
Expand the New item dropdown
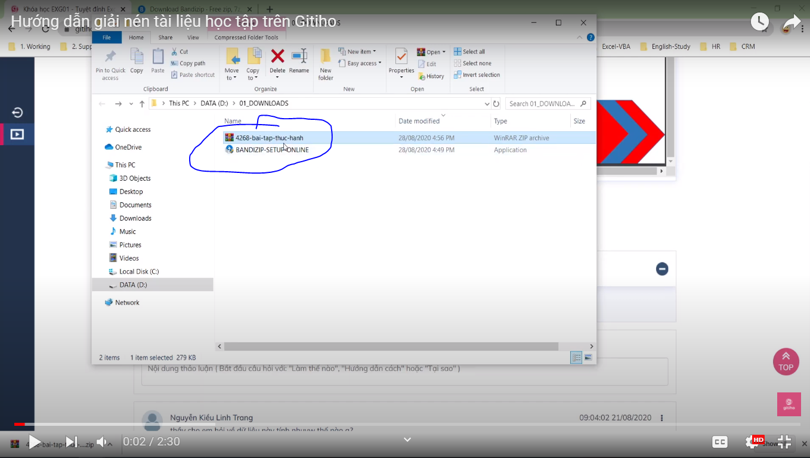357,52
